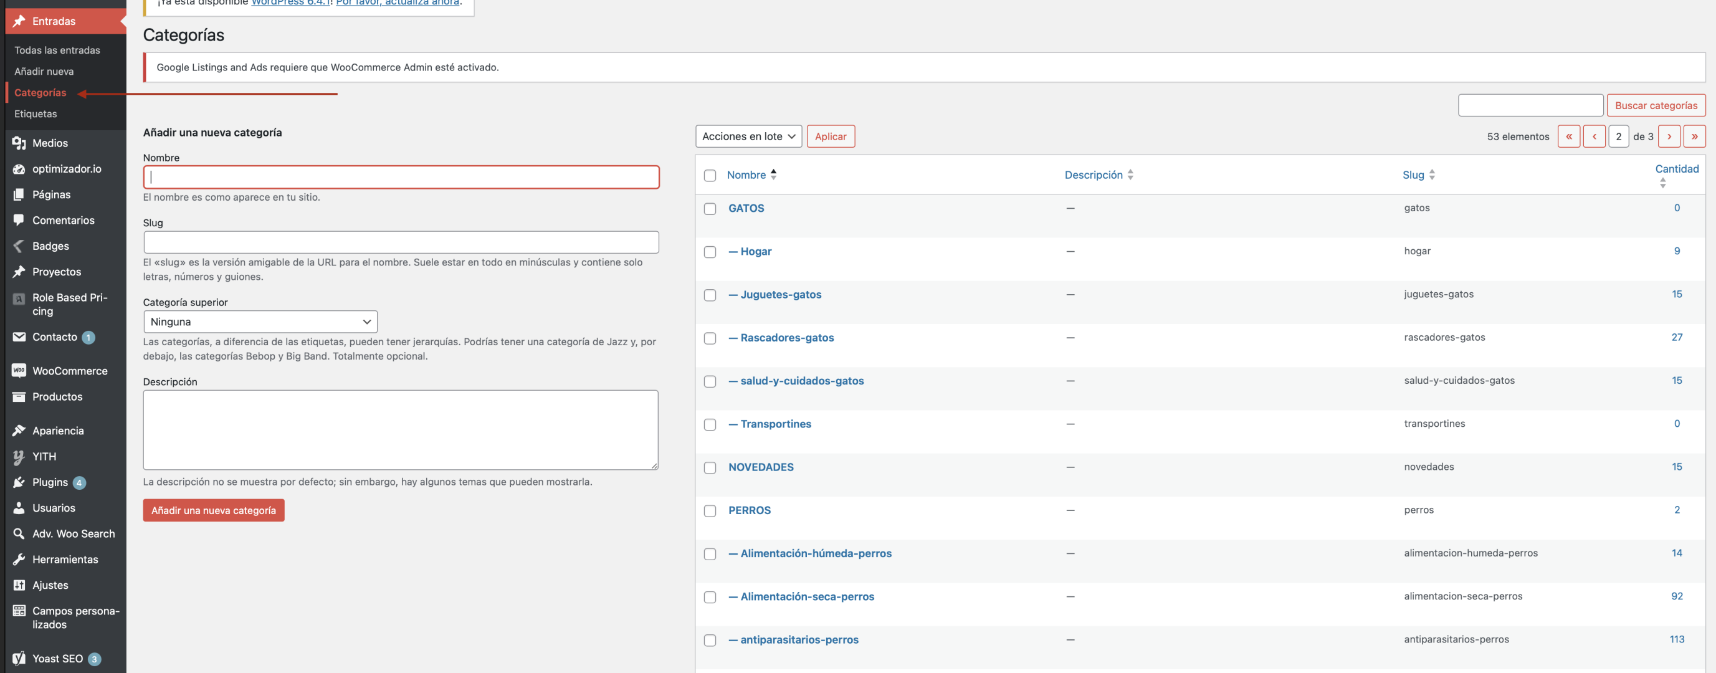Click the Entradas pushpin icon
The image size is (1716, 673).
tap(19, 21)
